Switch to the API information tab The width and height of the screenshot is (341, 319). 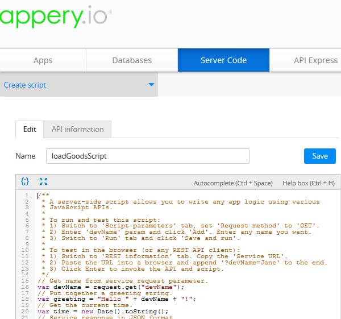click(x=77, y=130)
